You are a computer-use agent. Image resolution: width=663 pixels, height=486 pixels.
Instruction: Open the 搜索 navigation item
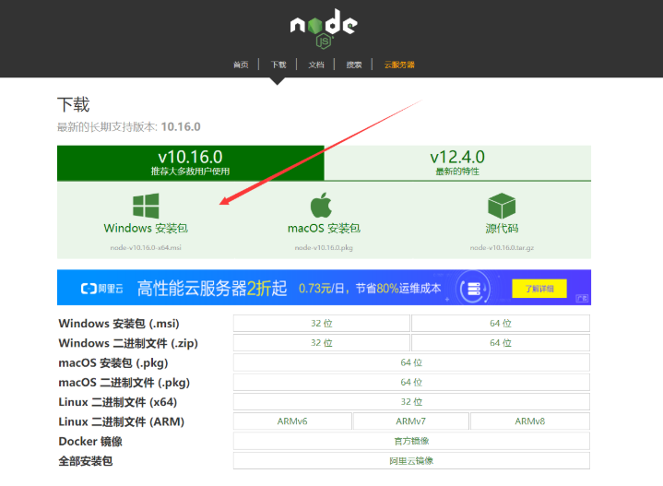coord(354,65)
